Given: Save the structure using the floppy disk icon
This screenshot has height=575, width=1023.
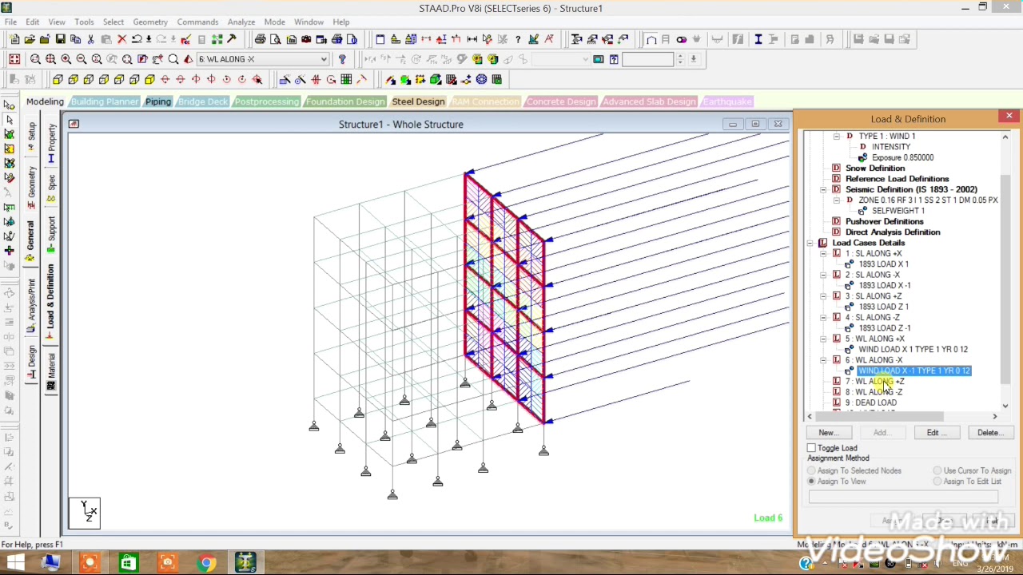Looking at the screenshot, I should point(60,39).
